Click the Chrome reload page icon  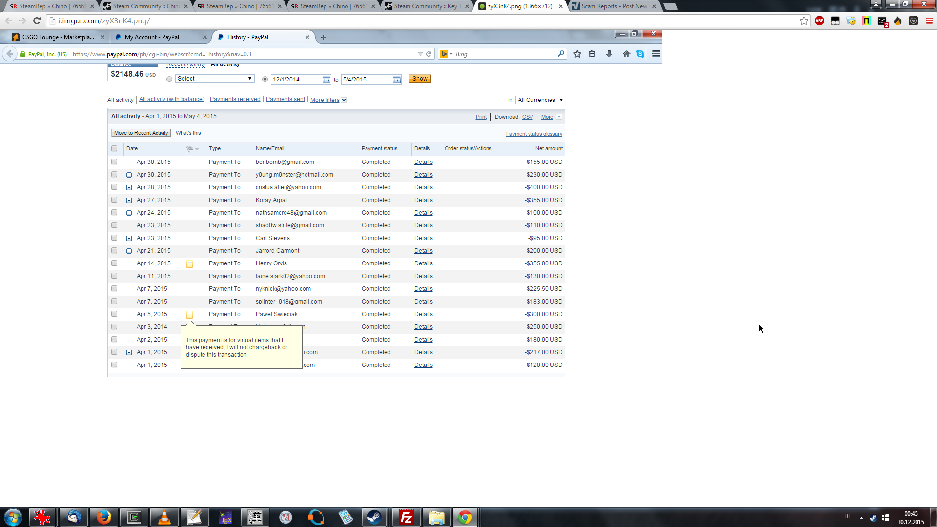pos(37,20)
